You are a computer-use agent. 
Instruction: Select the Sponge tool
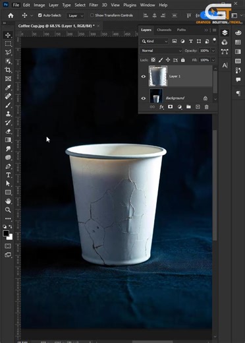point(8,158)
